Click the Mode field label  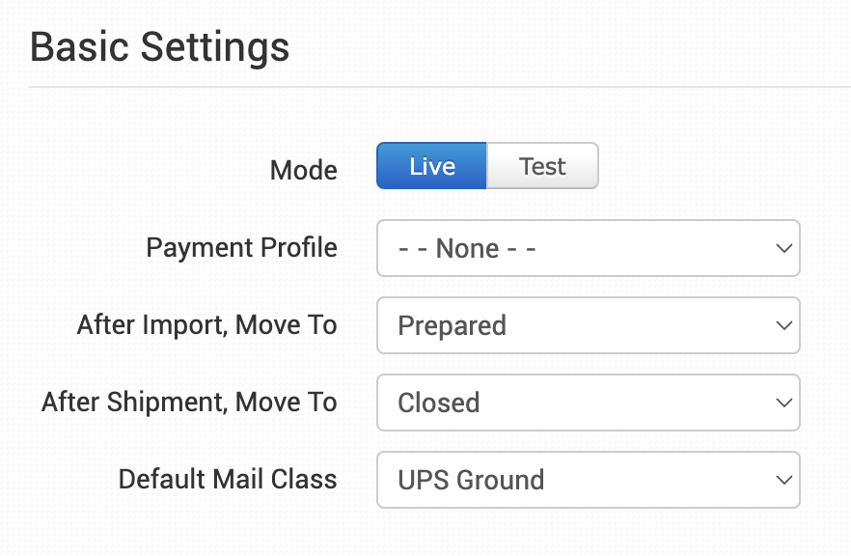[x=303, y=171]
